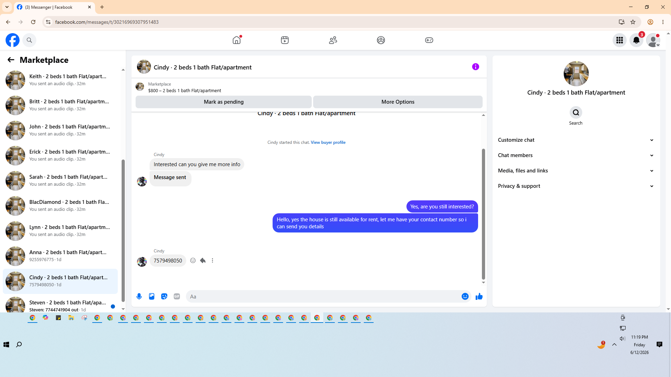Open Chrome profile icon in toolbar
Viewport: 671px width, 377px height.
click(x=650, y=22)
